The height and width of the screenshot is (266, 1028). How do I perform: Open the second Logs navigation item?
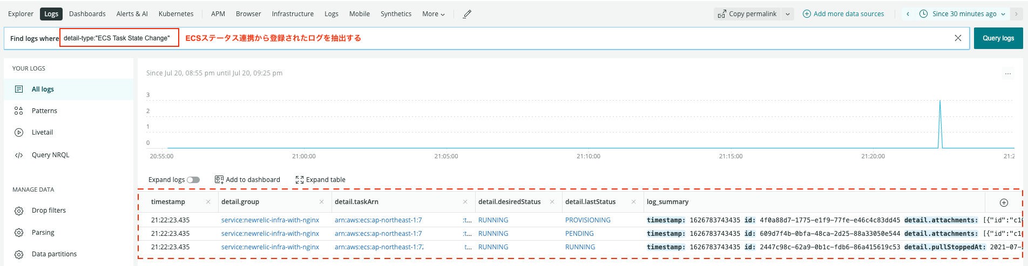click(x=332, y=14)
